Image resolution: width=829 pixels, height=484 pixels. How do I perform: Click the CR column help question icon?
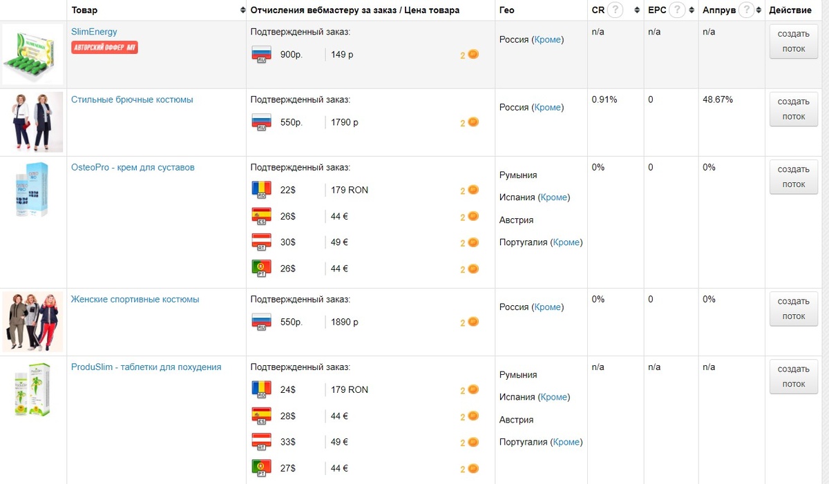tap(615, 10)
